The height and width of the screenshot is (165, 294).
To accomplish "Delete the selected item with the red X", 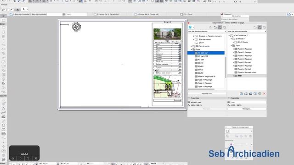I will pos(264,93).
